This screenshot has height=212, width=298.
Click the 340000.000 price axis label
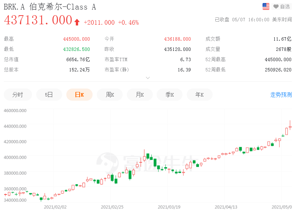click(15, 200)
